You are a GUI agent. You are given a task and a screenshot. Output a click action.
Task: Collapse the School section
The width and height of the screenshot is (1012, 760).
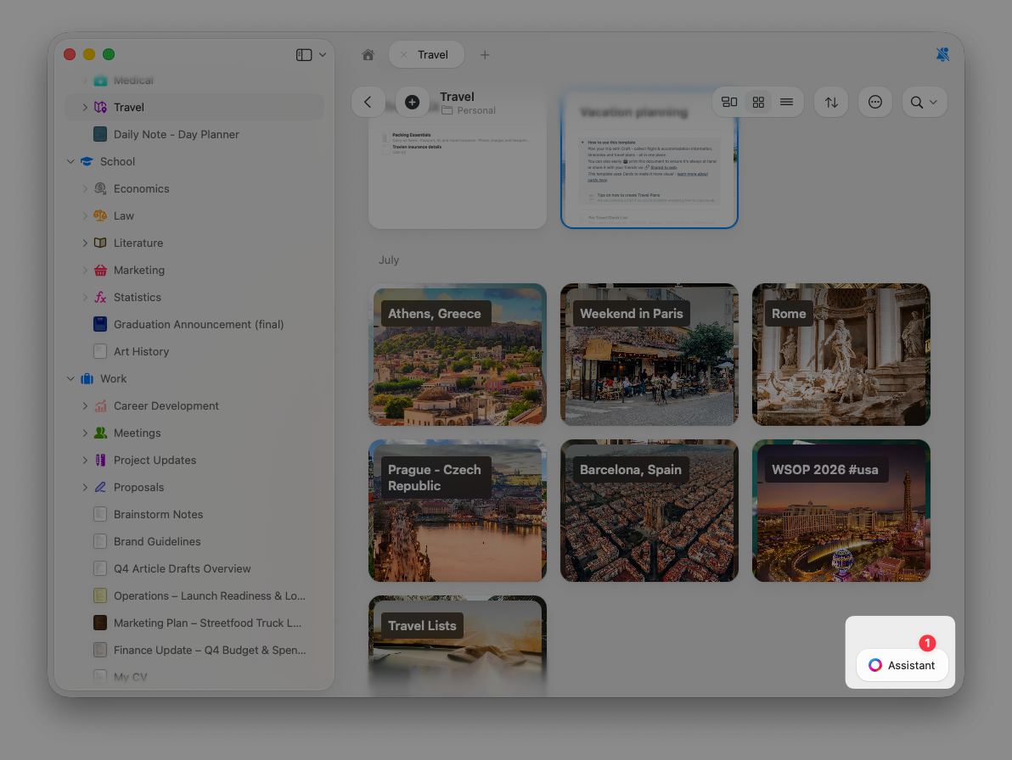coord(70,161)
